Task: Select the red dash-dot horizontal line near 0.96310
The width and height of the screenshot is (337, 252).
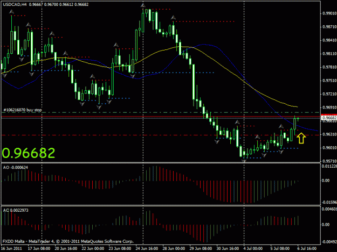Action: point(160,135)
